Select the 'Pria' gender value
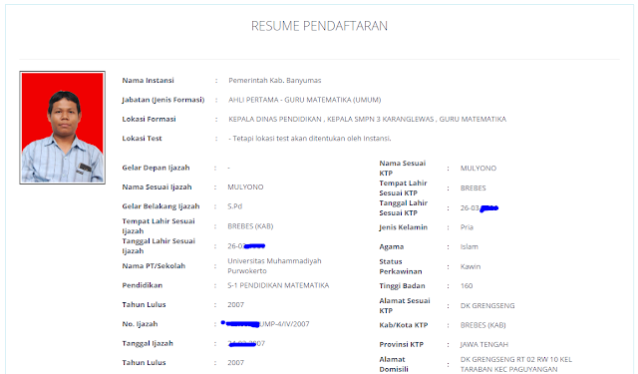Image resolution: width=638 pixels, height=374 pixels. pyautogui.click(x=467, y=227)
